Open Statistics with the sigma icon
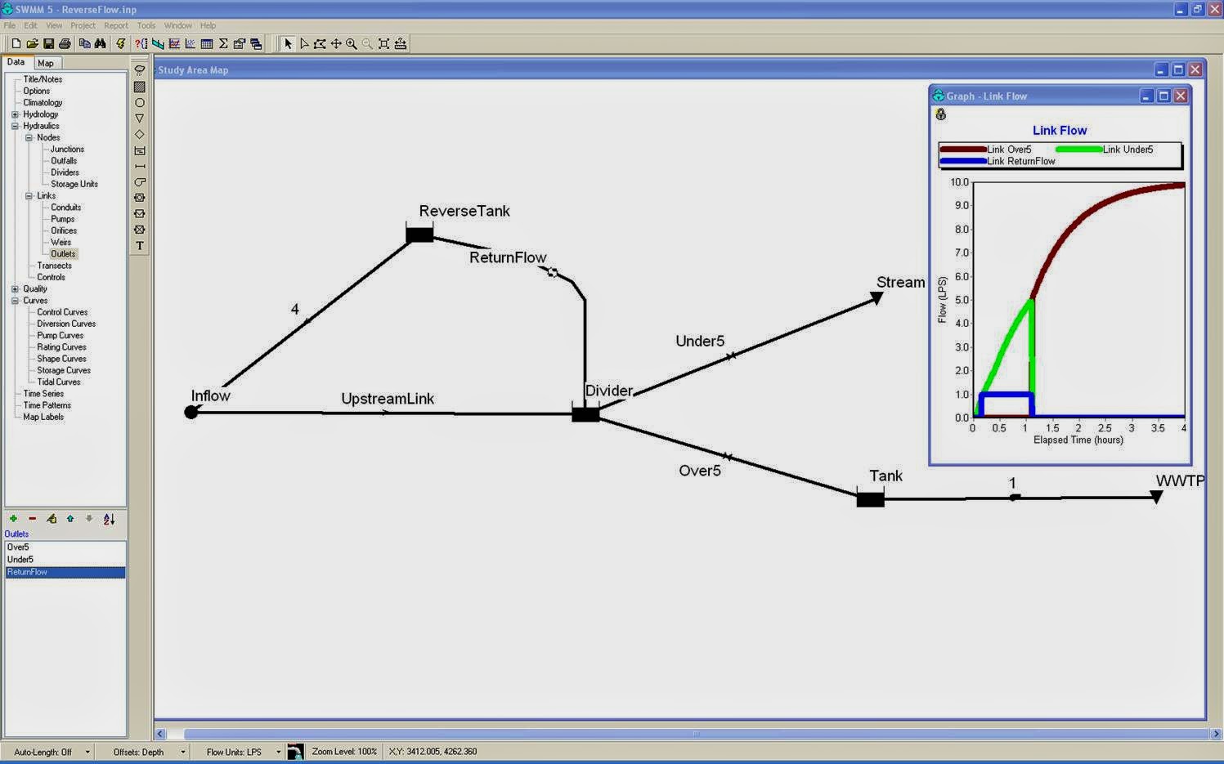Screen dimensions: 1224x764 (x=224, y=43)
